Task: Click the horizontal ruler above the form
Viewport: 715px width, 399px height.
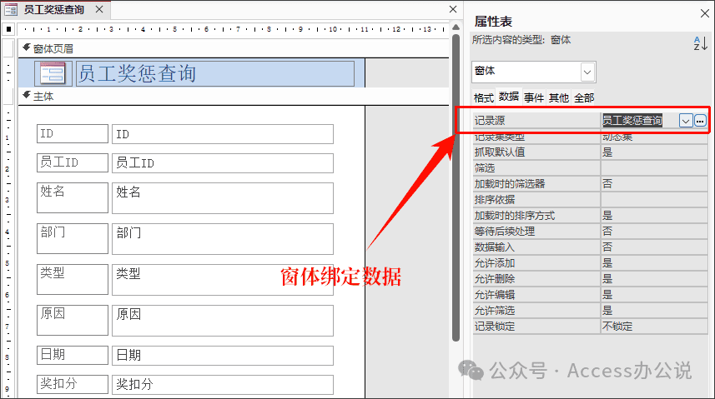Action: (x=234, y=29)
